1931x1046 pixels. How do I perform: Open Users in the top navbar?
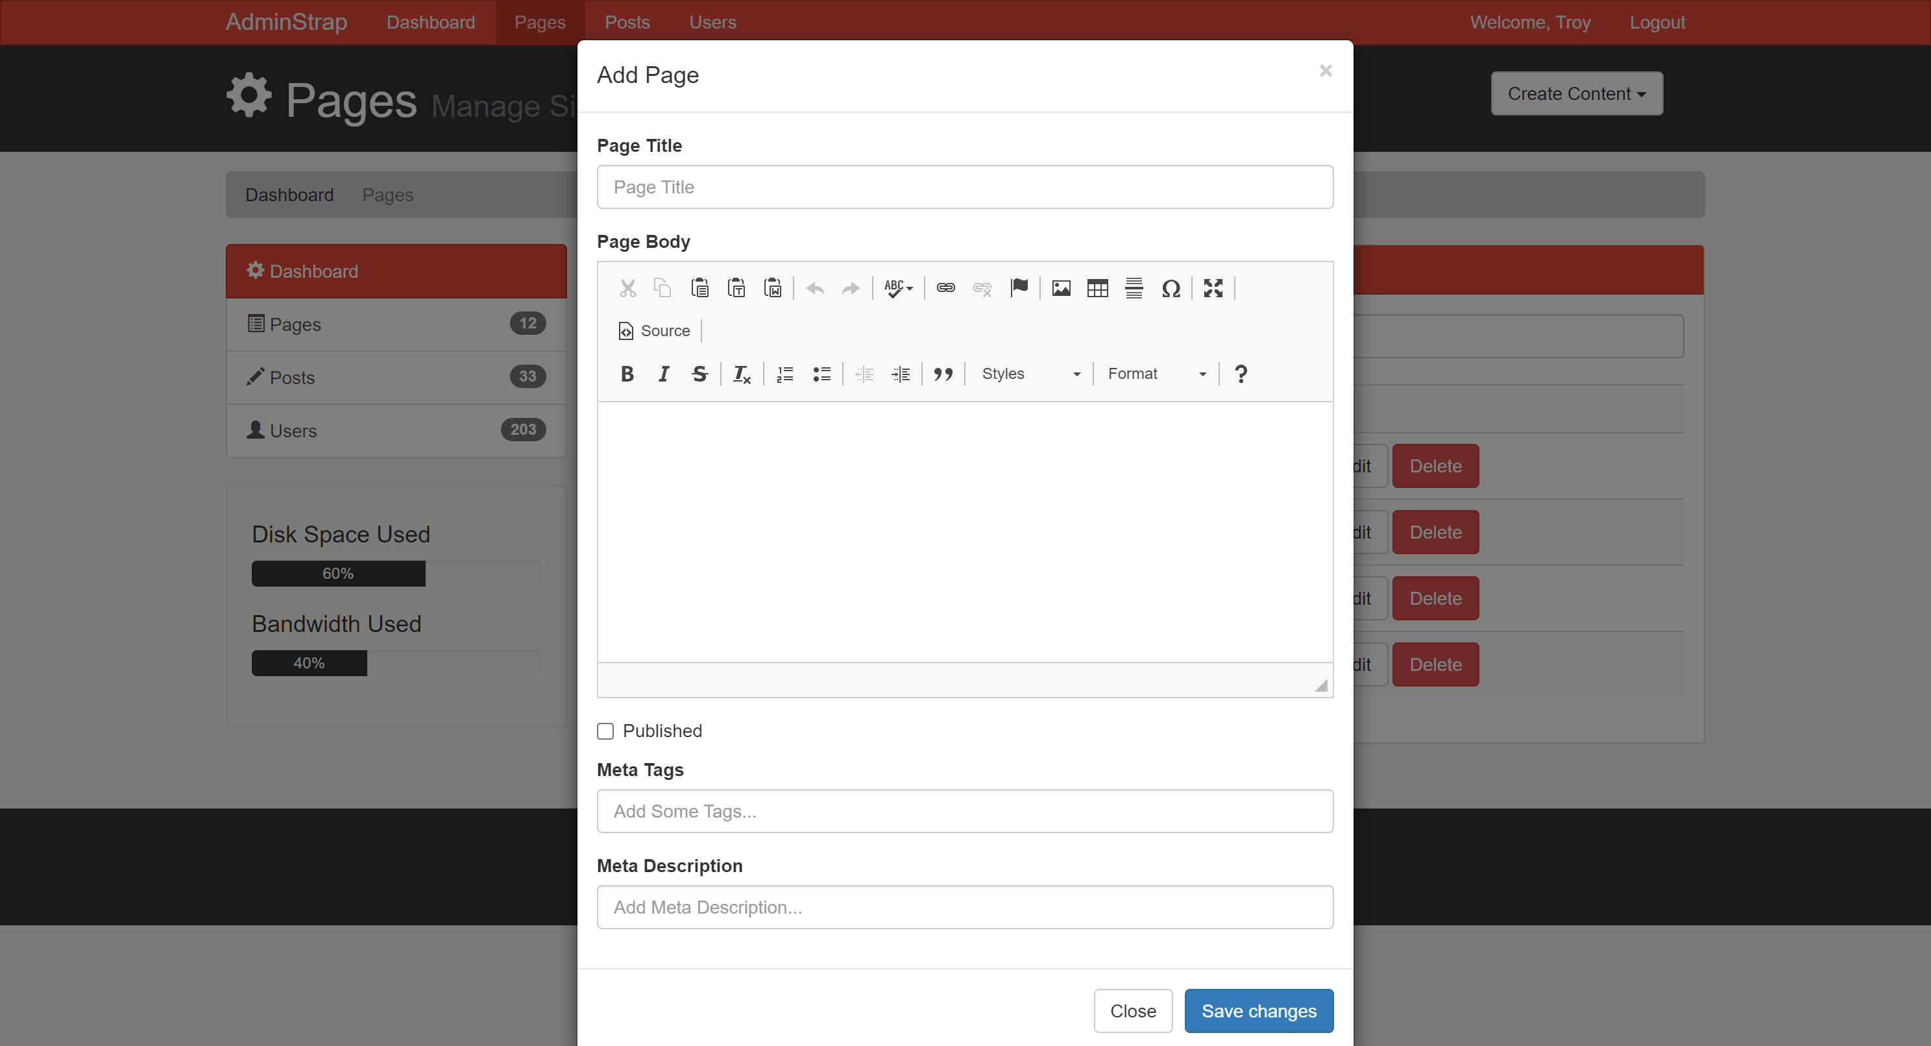(712, 23)
